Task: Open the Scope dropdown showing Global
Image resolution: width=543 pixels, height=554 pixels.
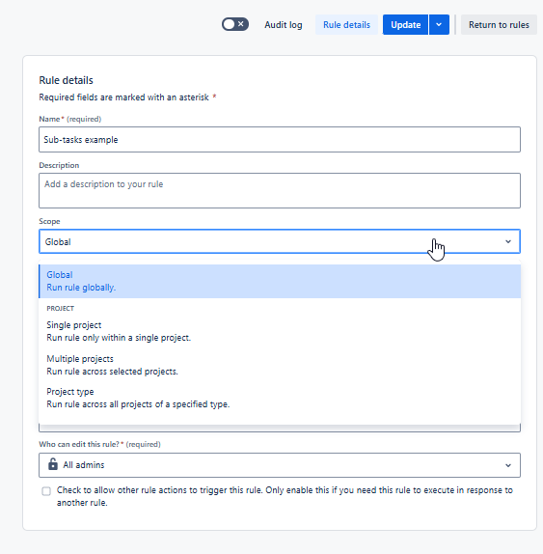Action: [x=280, y=241]
